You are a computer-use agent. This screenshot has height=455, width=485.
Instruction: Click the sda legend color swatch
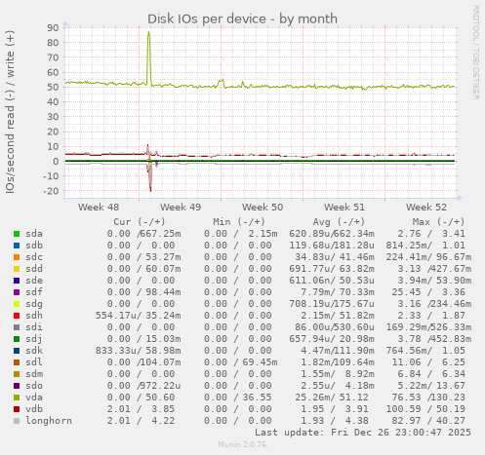(x=17, y=234)
